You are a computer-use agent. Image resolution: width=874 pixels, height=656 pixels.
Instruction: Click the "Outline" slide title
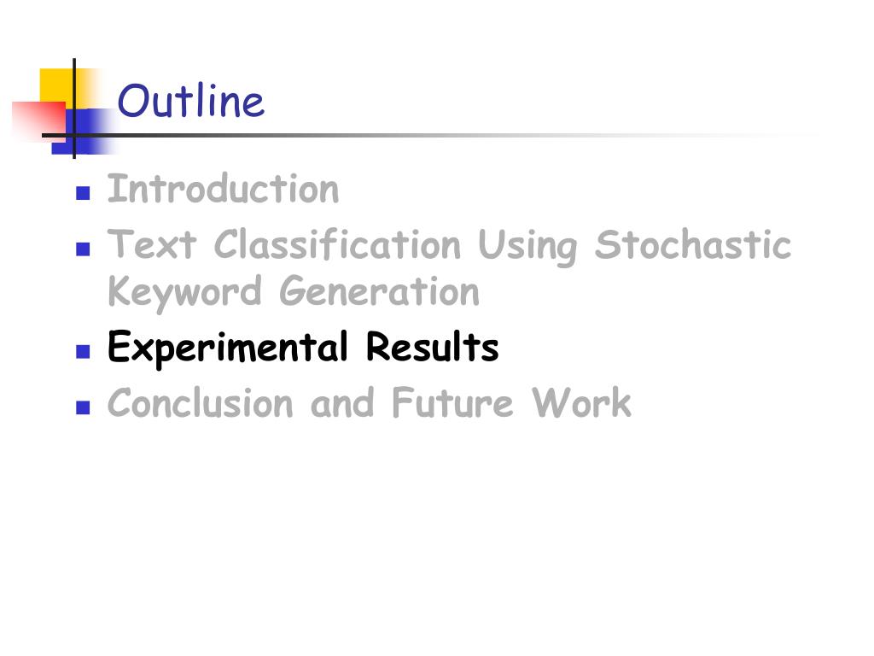(x=190, y=101)
